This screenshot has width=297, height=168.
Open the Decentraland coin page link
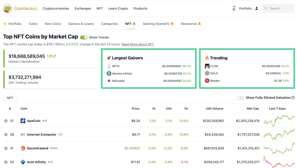tap(38, 148)
